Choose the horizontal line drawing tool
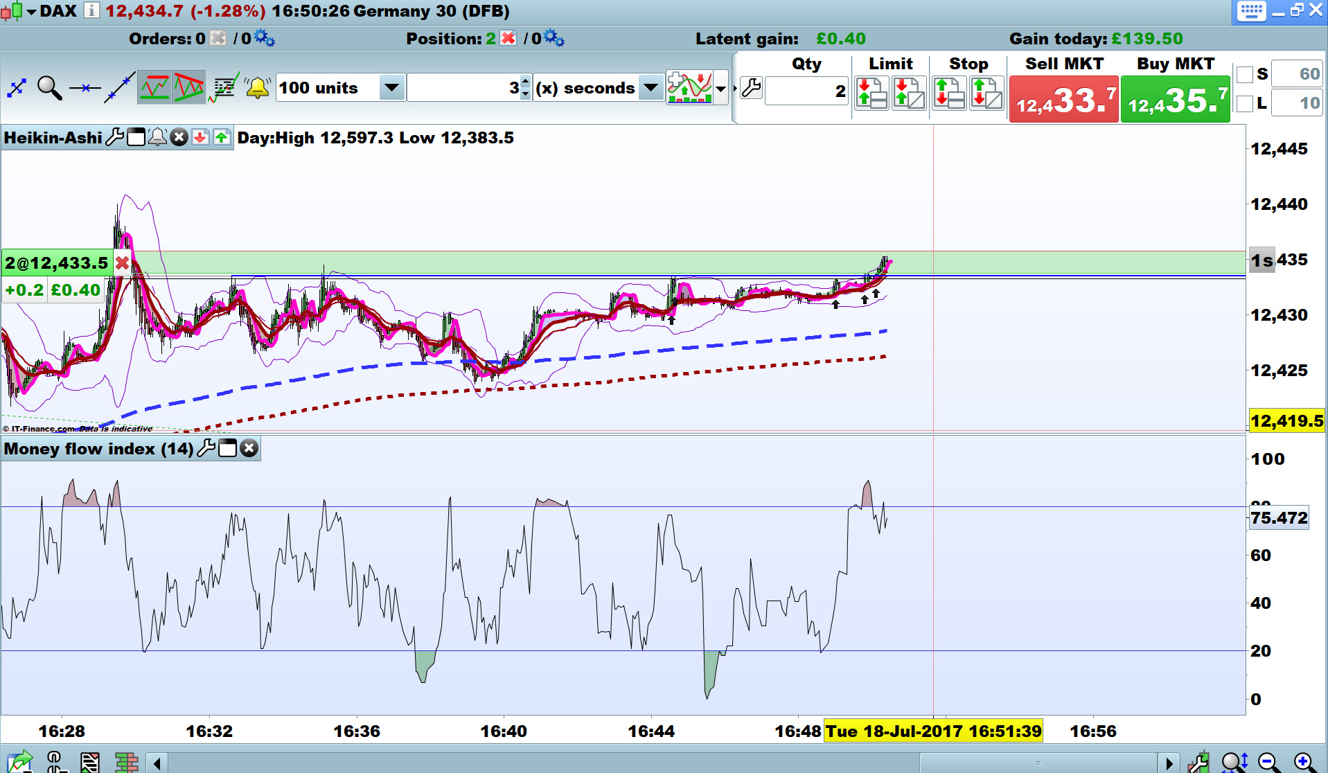1328x773 pixels. (x=85, y=88)
